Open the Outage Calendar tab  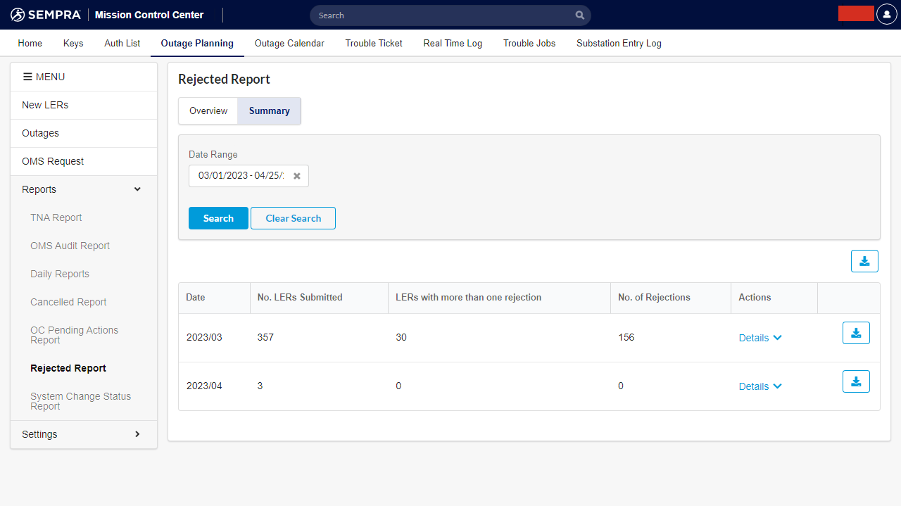[x=289, y=44]
